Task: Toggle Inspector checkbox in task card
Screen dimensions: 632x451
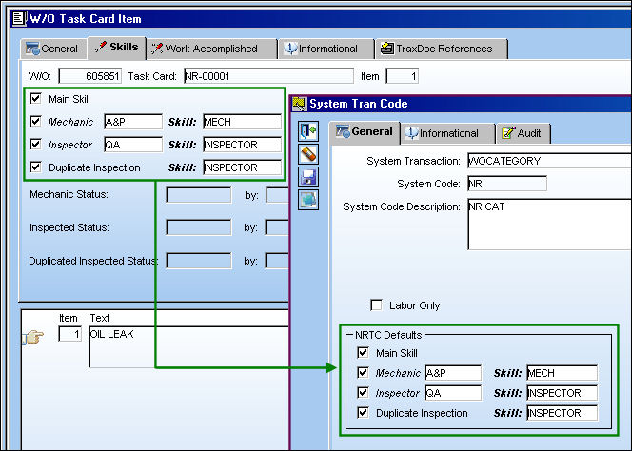Action: click(35, 145)
